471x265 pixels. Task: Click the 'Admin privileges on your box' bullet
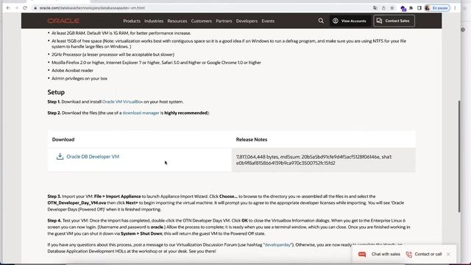(79, 79)
